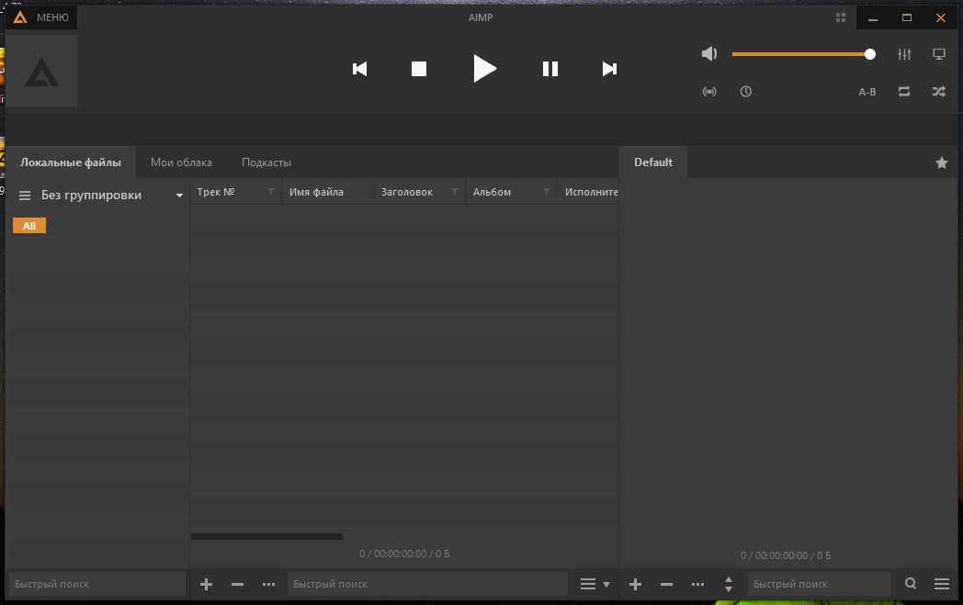Image resolution: width=963 pixels, height=605 pixels.
Task: Expand the Без группировки dropdown
Action: (x=179, y=196)
